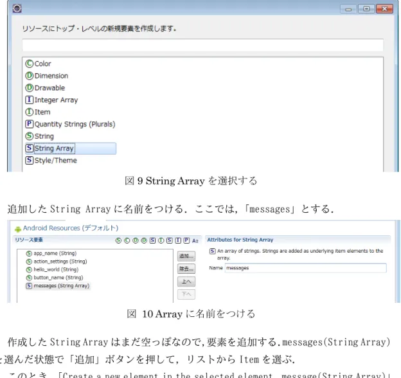Image resolution: width=401 pixels, height=378 pixels.
Task: Select Dimension in the element type list
Action: 47,76
